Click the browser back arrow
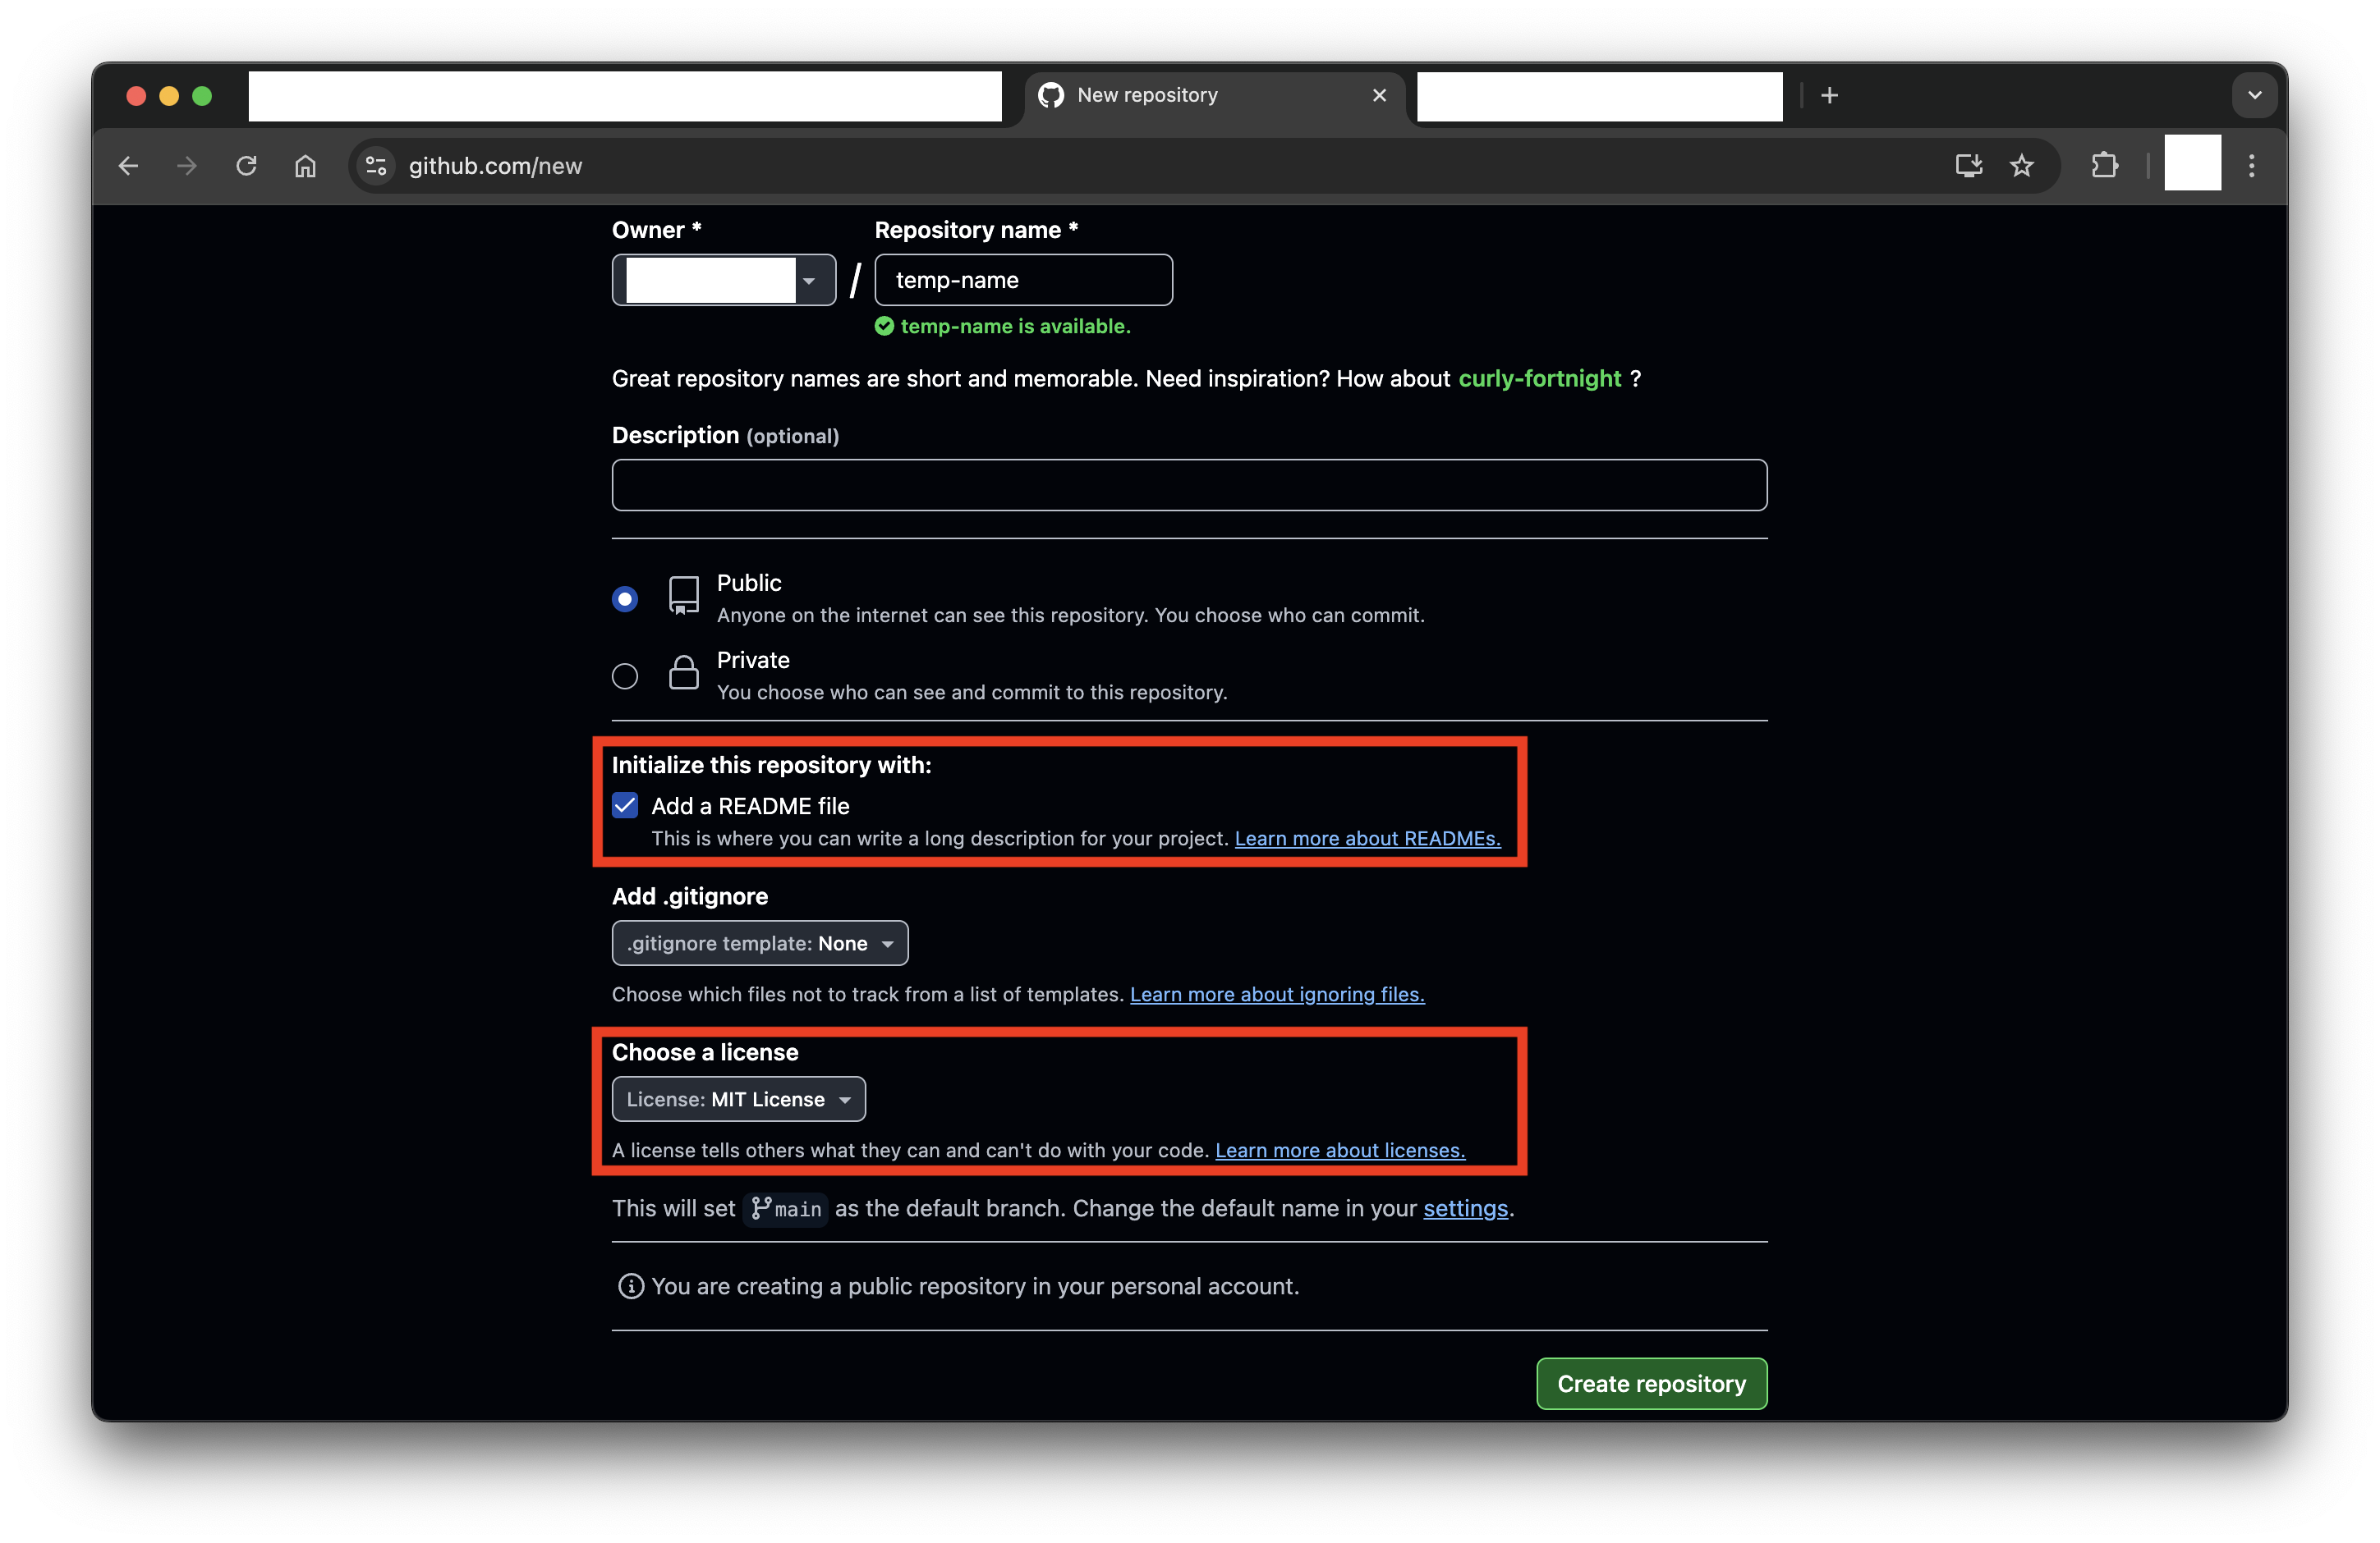 click(x=128, y=166)
